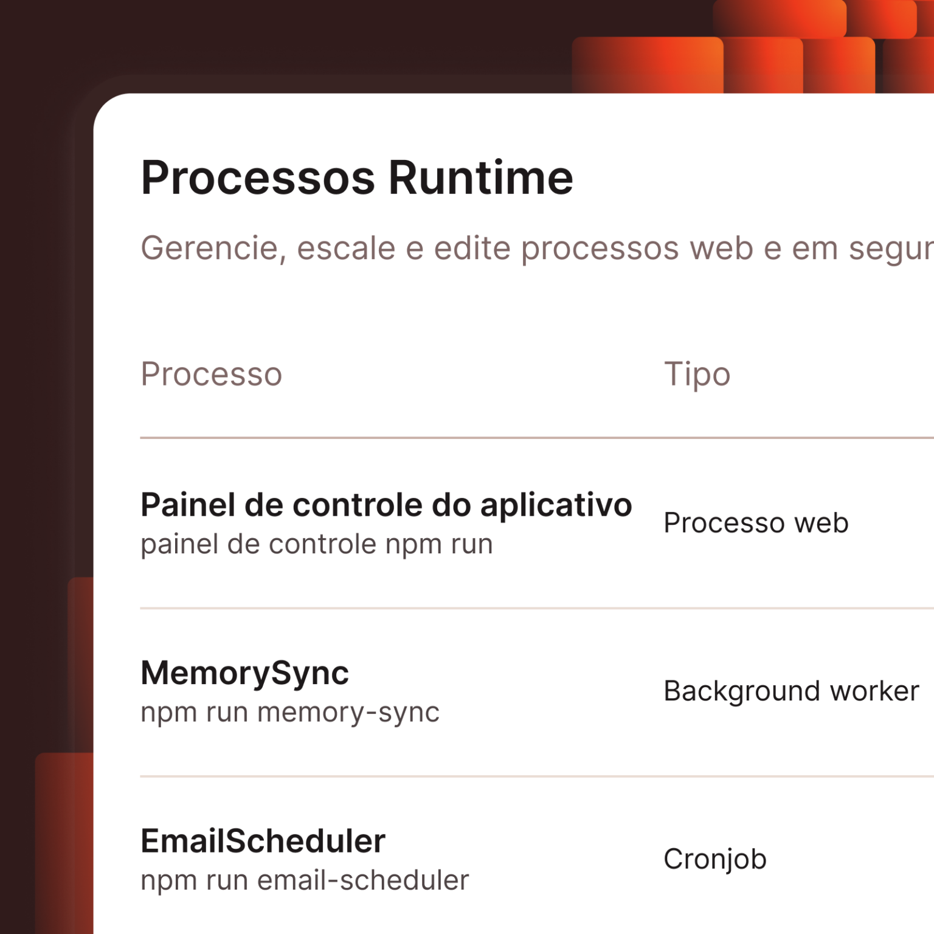Viewport: 934px width, 934px height.
Task: Click the Processo web type label
Action: pos(755,522)
